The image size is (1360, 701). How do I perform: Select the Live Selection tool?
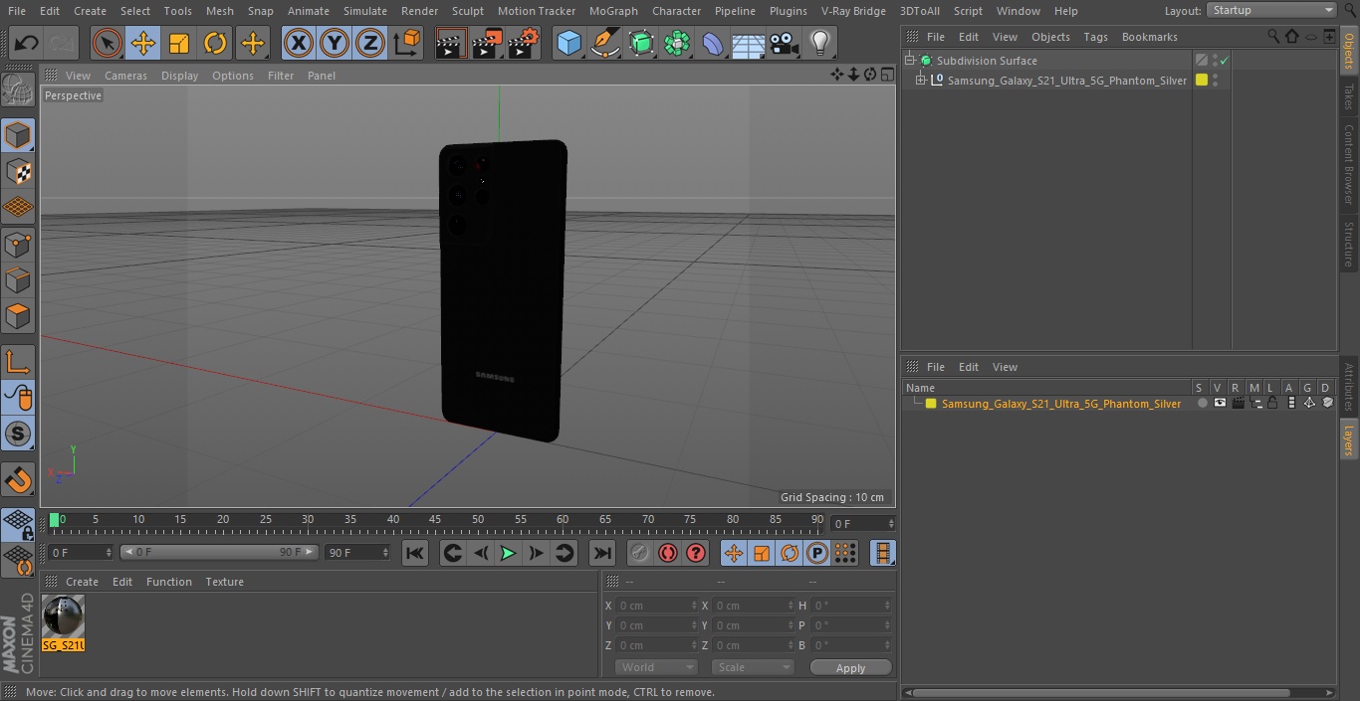107,43
